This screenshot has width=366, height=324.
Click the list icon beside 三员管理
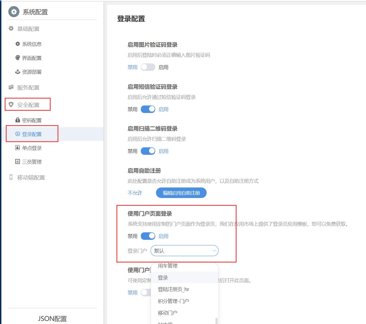click(x=17, y=161)
